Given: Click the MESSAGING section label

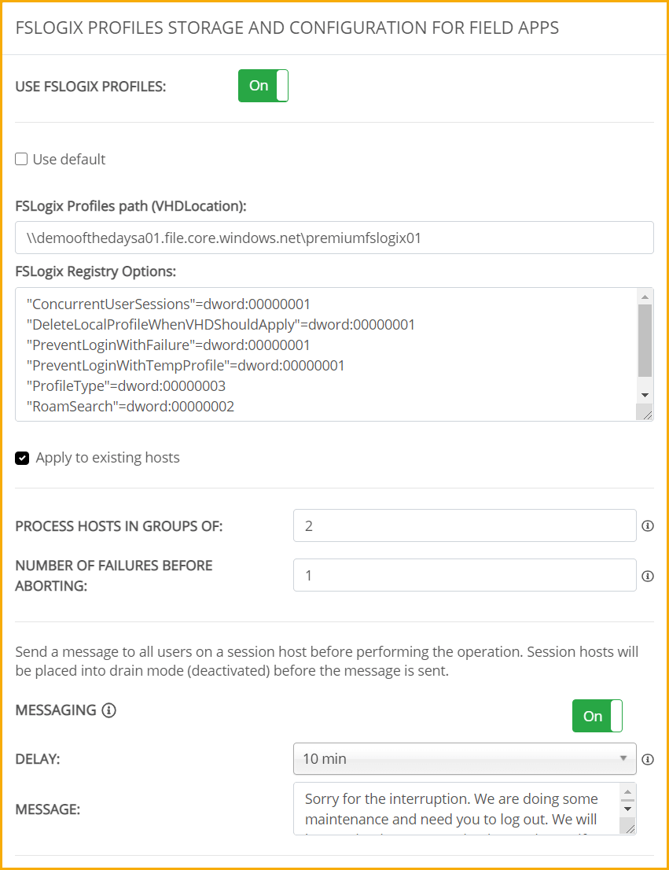Looking at the screenshot, I should click(x=56, y=710).
